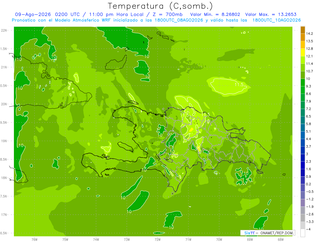The image size is (315, 243).
Task: Click the green swatch between 10 and 10.7
Action: (303, 75)
